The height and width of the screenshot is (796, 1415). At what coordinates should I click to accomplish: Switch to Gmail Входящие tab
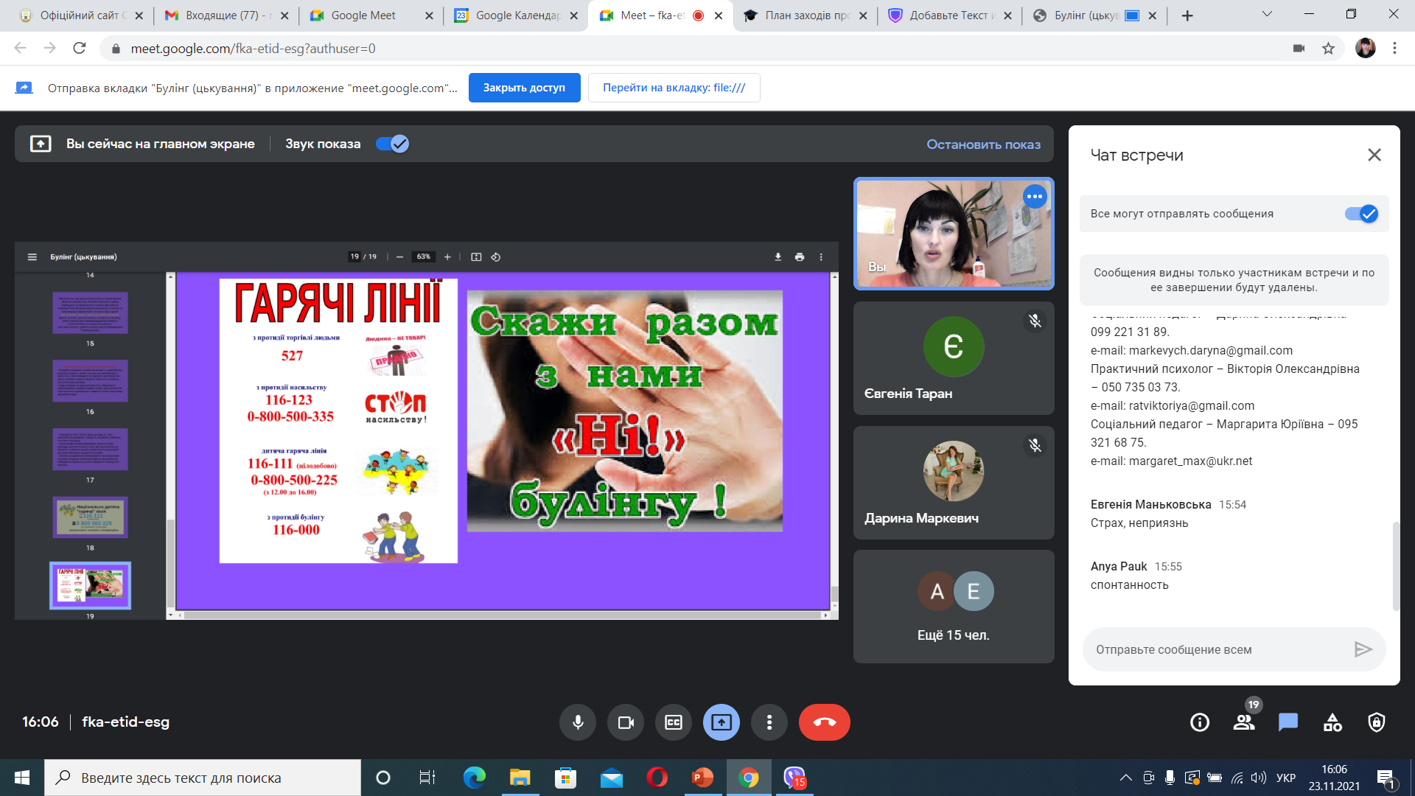tap(226, 15)
